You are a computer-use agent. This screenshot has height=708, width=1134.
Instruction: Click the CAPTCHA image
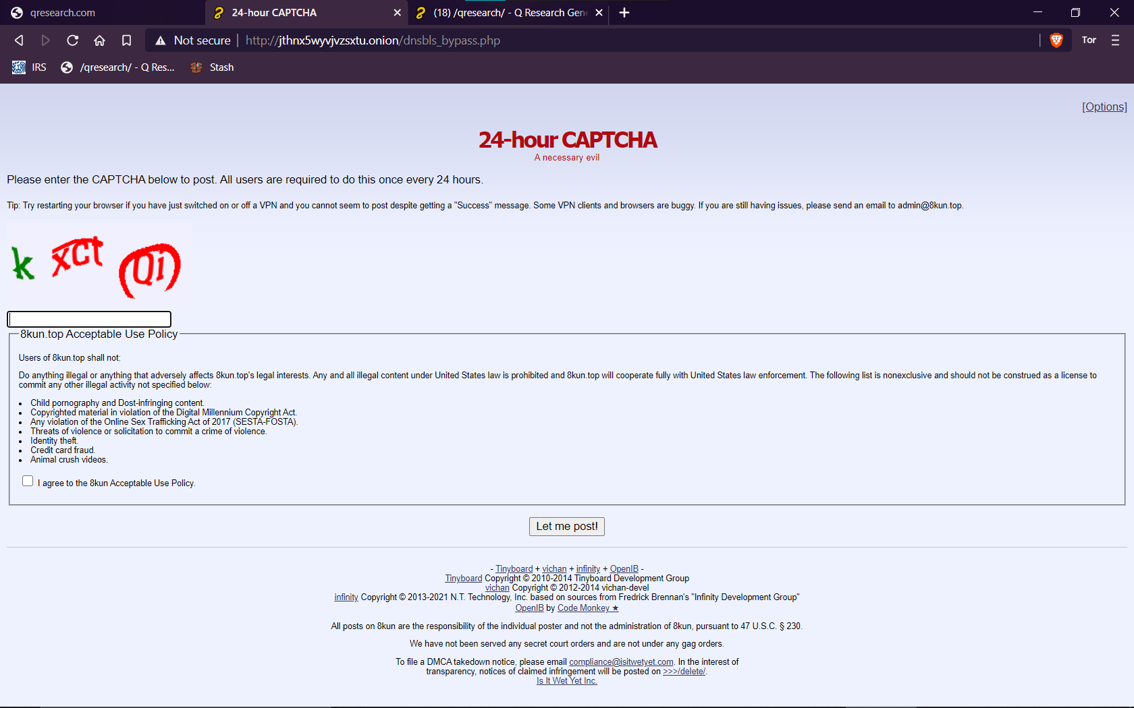pos(99,266)
